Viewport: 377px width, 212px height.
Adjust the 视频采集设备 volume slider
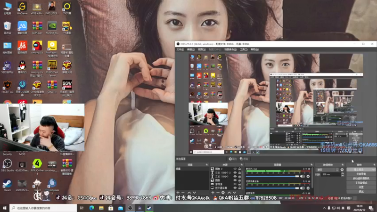pyautogui.click(x=272, y=188)
